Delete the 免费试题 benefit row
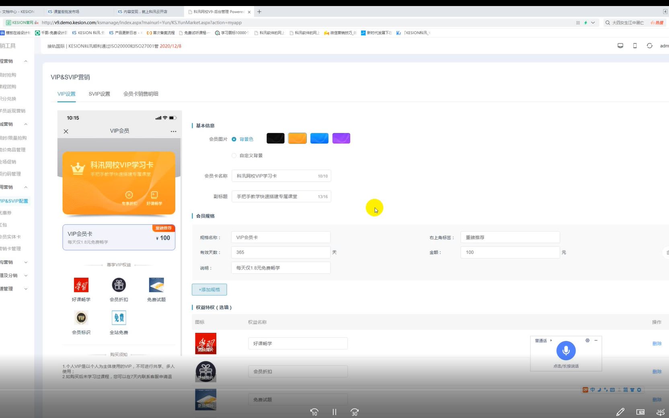669x418 pixels. 657,400
